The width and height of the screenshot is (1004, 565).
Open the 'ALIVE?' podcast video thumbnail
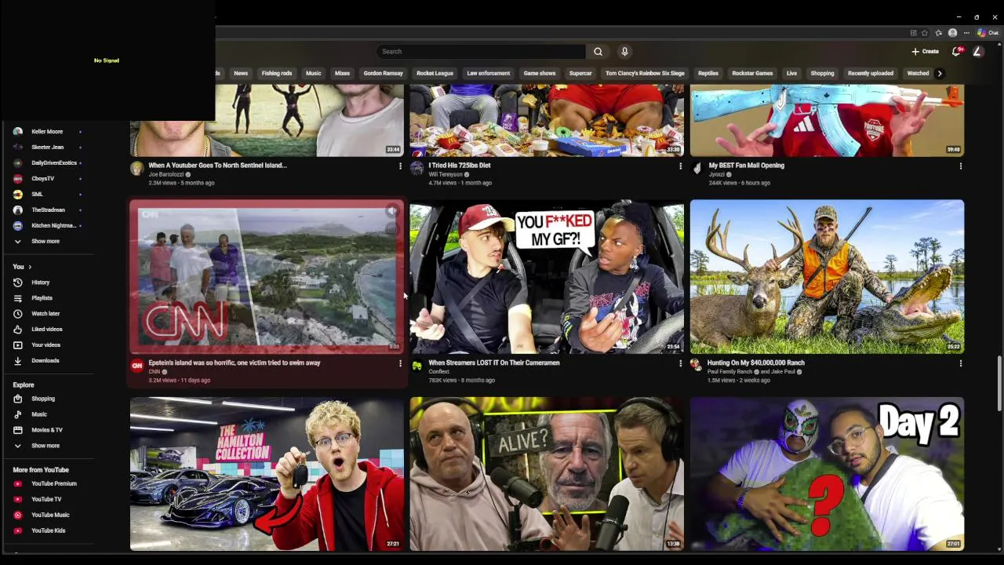pyautogui.click(x=547, y=474)
